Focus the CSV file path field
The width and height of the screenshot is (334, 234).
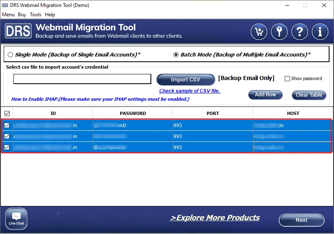(82, 79)
